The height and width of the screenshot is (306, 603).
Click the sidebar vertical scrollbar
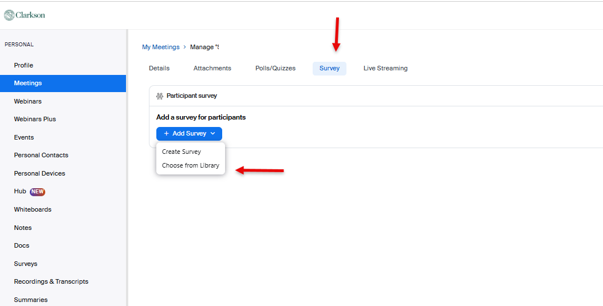127,172
